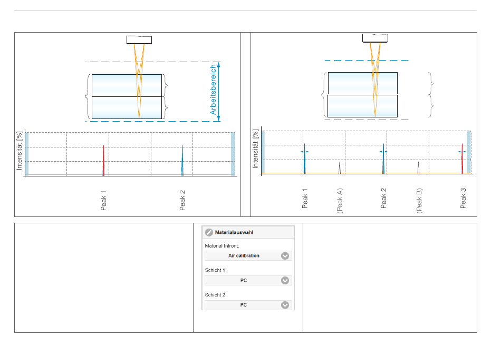Click the Peak 2 label in left chart
This screenshot has width=501, height=346.
tap(182, 201)
